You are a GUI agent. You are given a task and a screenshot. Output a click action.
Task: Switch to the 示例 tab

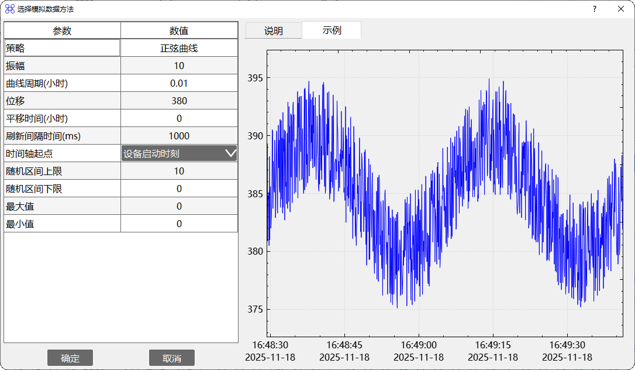tap(332, 30)
